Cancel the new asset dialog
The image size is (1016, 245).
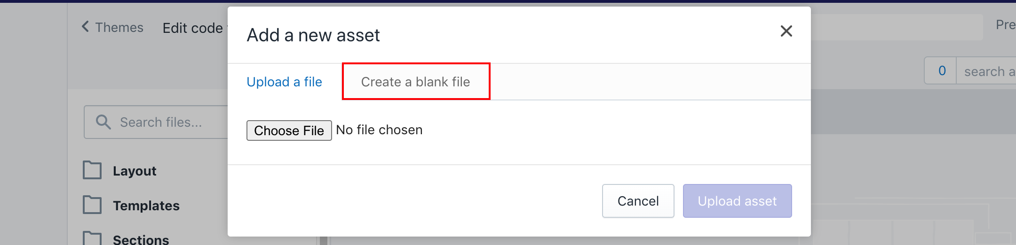coord(638,201)
